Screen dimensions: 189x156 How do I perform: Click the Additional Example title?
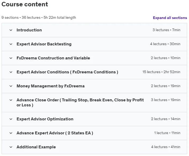pyautogui.click(x=36, y=147)
